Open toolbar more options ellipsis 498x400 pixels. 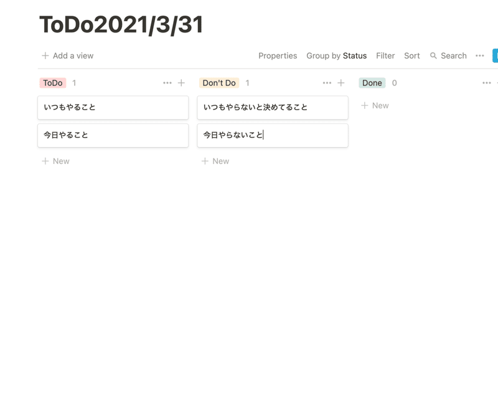pos(479,55)
